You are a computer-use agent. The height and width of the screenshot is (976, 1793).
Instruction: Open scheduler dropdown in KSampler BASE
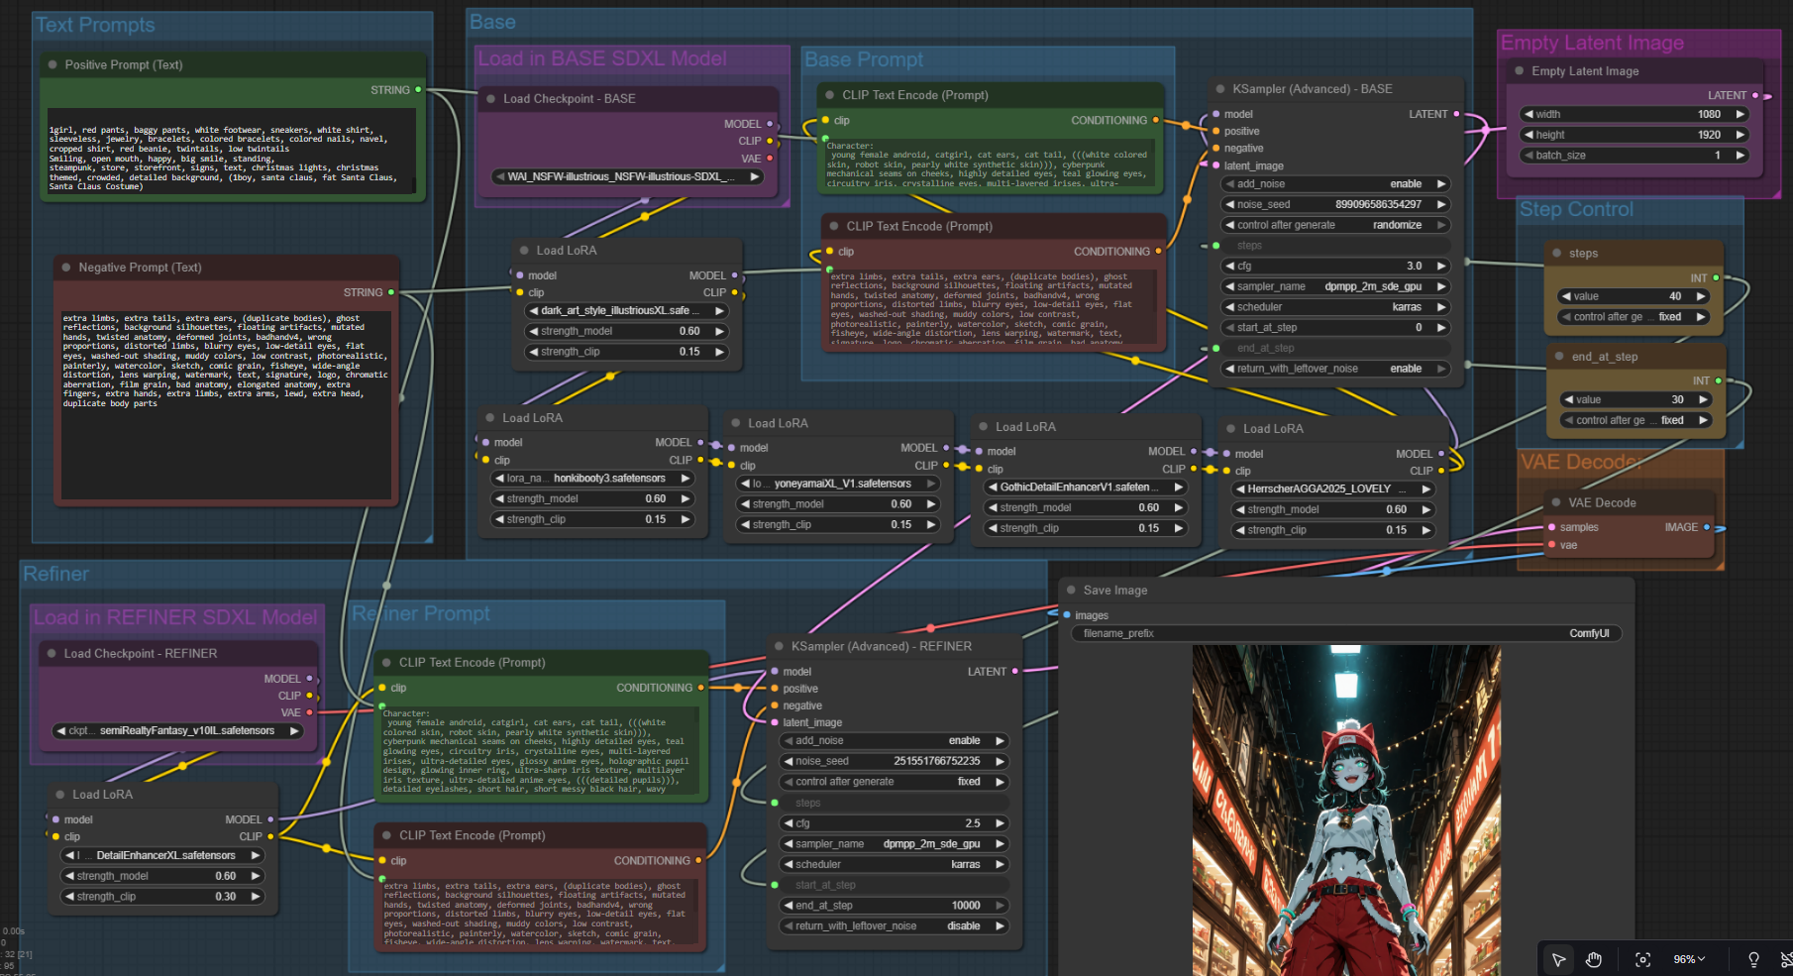(x=1335, y=307)
